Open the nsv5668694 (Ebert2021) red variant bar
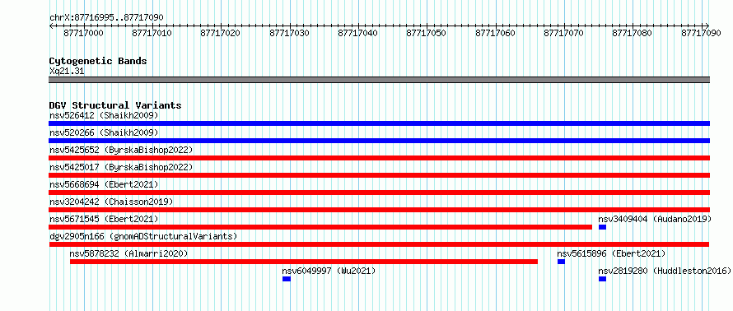Image resolution: width=733 pixels, height=311 pixels. pyautogui.click(x=379, y=193)
